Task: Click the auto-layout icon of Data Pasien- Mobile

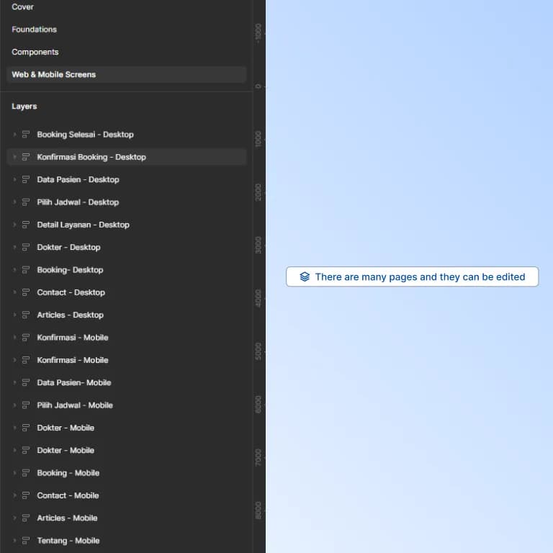Action: pos(26,382)
